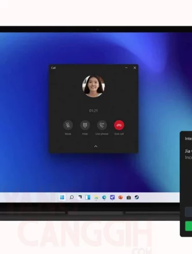Open Microsoft Edge from the taskbar

coord(104,197)
